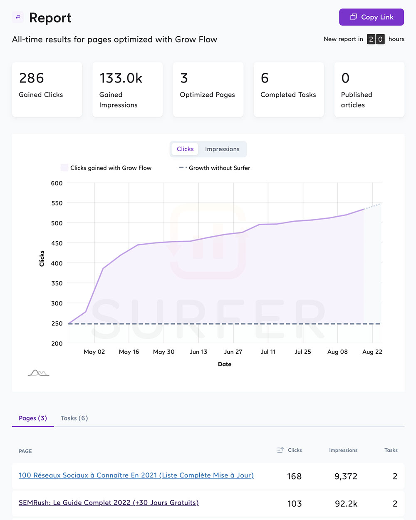Screen dimensions: 416x520
Task: Click the distribution curve icon below the chart
Action: pyautogui.click(x=38, y=372)
